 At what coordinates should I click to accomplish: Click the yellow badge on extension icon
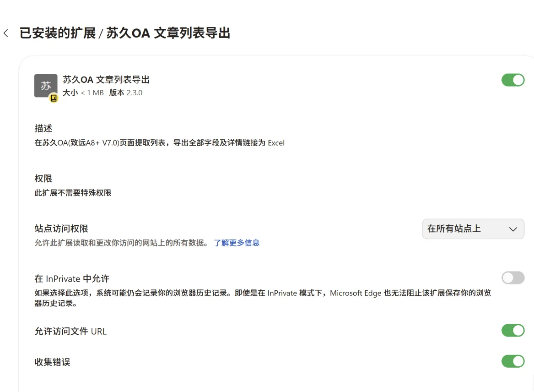[54, 98]
